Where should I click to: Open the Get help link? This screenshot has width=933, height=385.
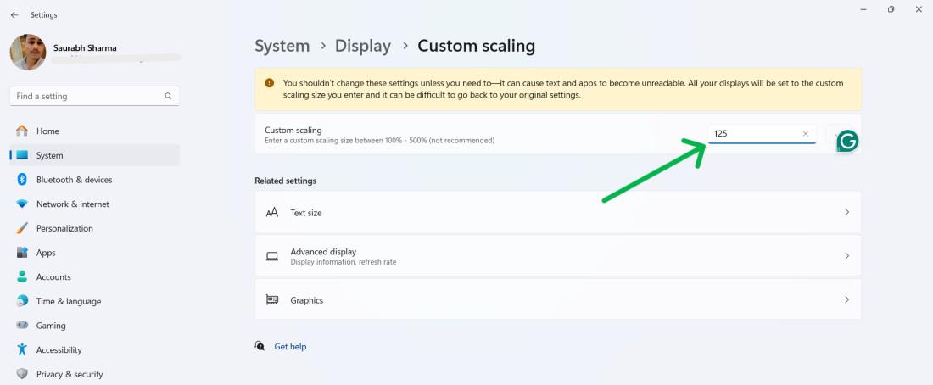pos(290,347)
